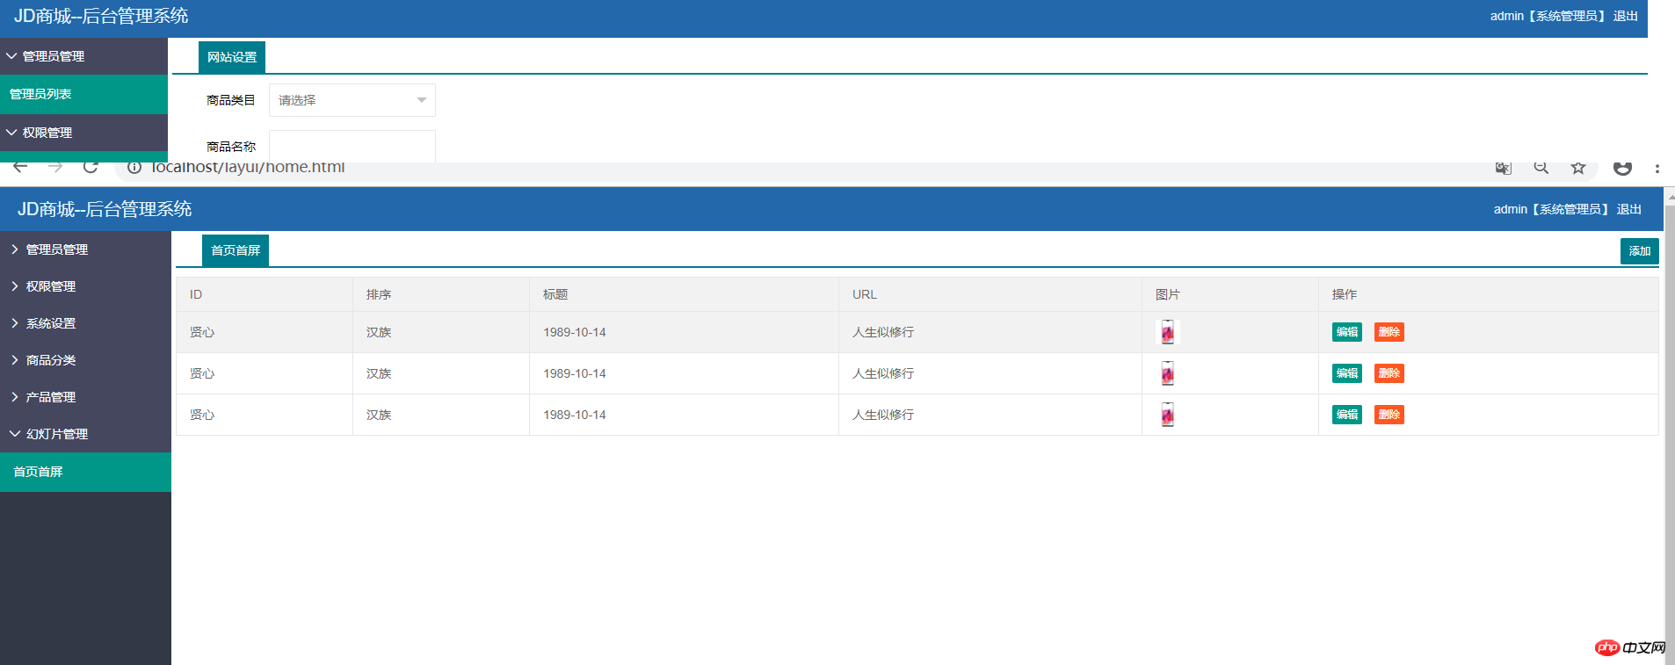Click 编辑 button in third table row
The width and height of the screenshot is (1675, 665).
(1347, 415)
